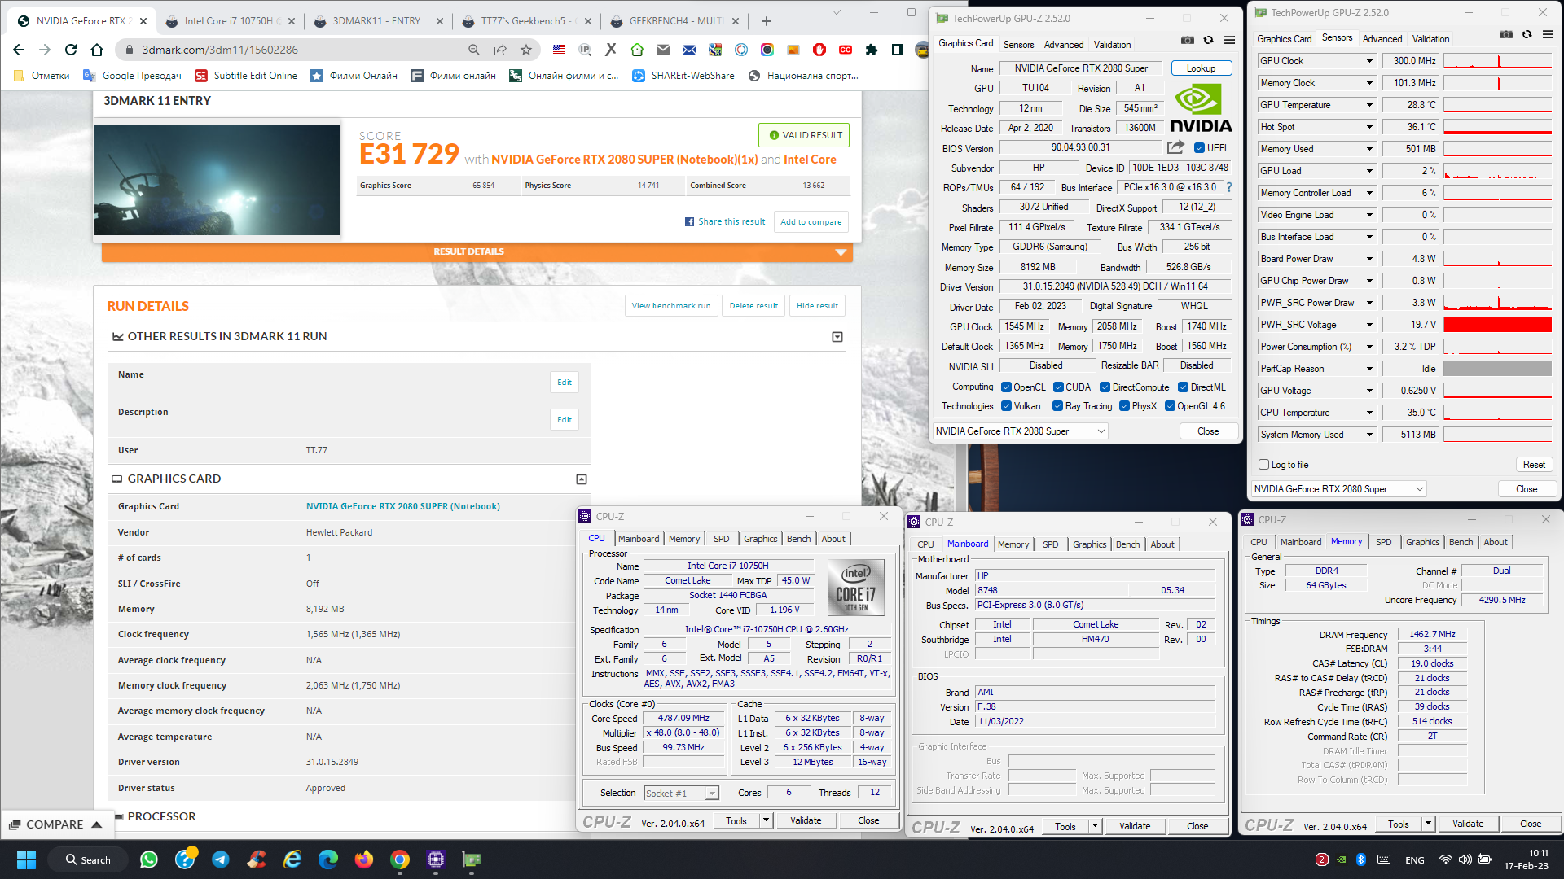Open the GPU Clock sensor dropdown

1369,61
